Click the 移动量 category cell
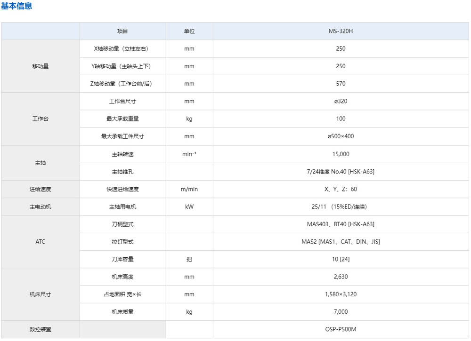Viewport: 471px width, 341px height. [41, 66]
